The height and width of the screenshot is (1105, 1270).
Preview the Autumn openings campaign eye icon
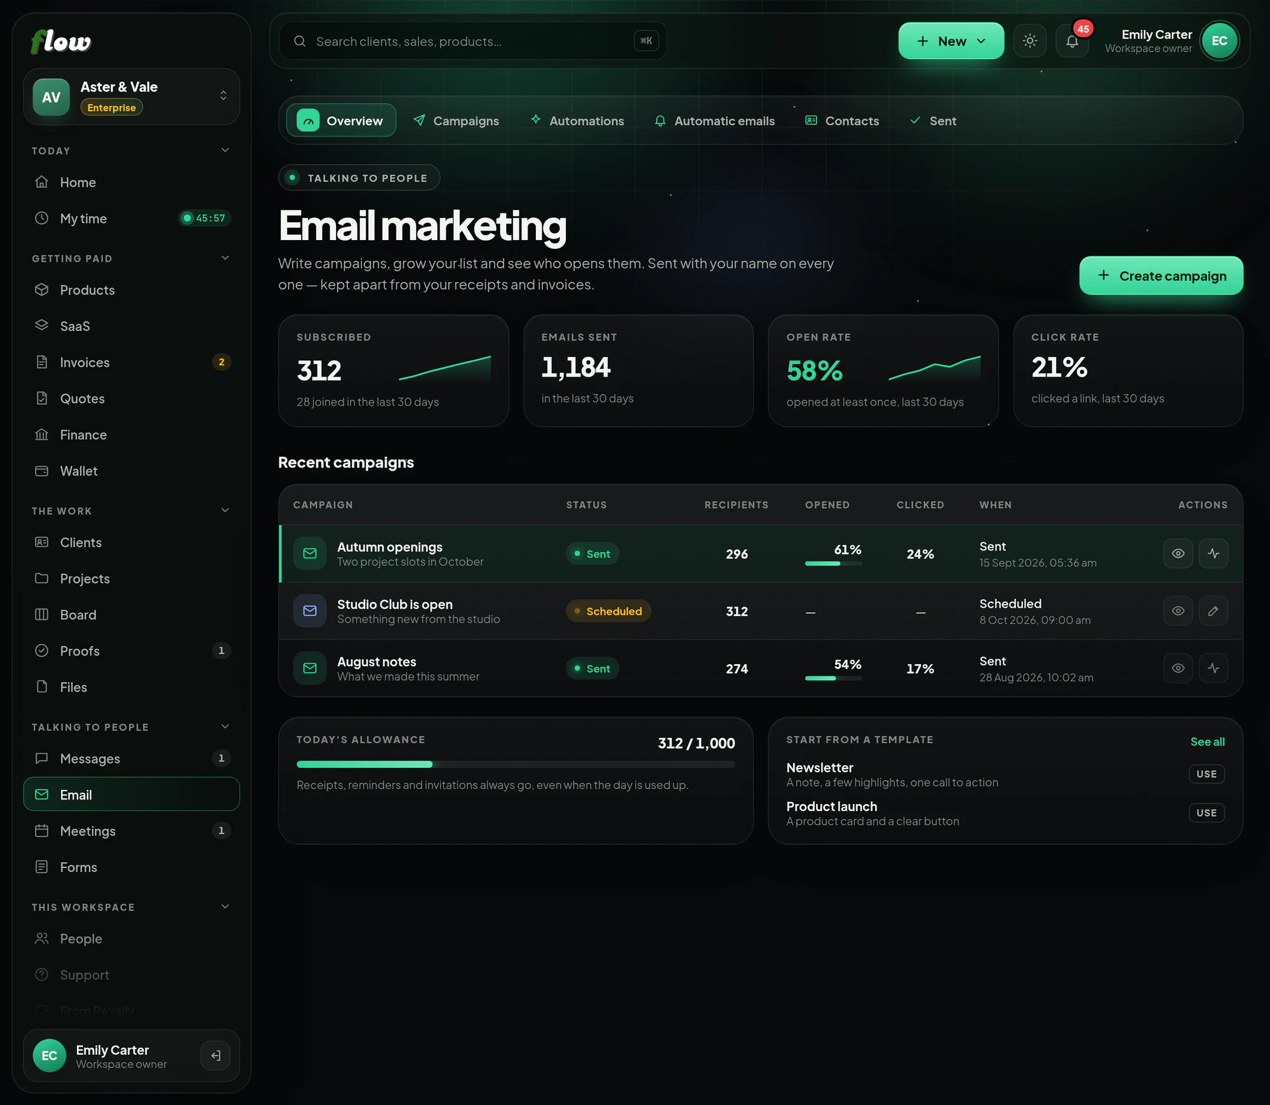coord(1178,553)
